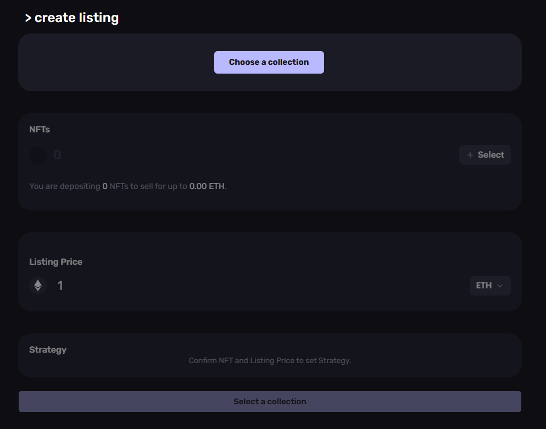Click the arrow icon before create listing
Viewport: 546px width, 429px height.
pyautogui.click(x=28, y=18)
